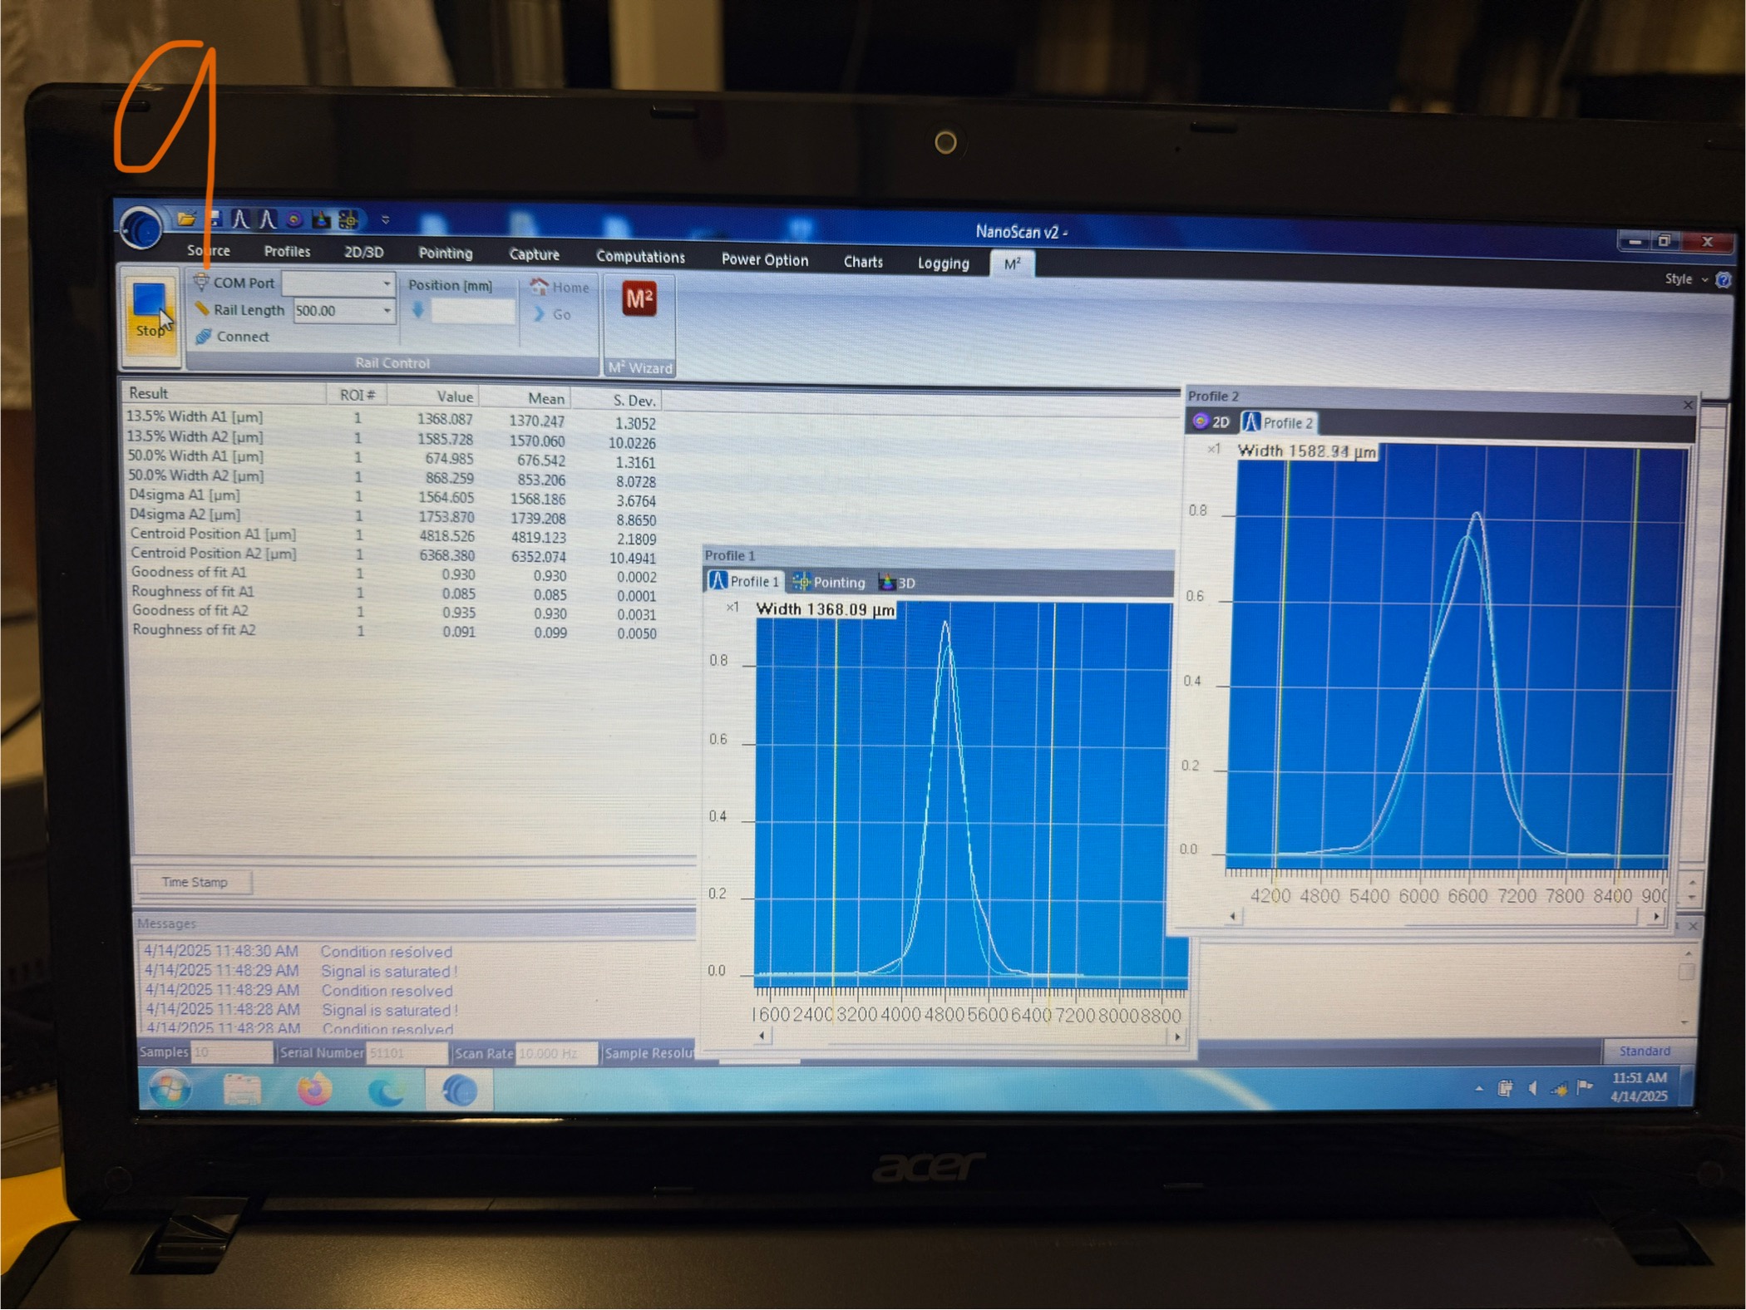This screenshot has height=1310, width=1746.
Task: Click the help question mark icon
Action: (x=1723, y=280)
